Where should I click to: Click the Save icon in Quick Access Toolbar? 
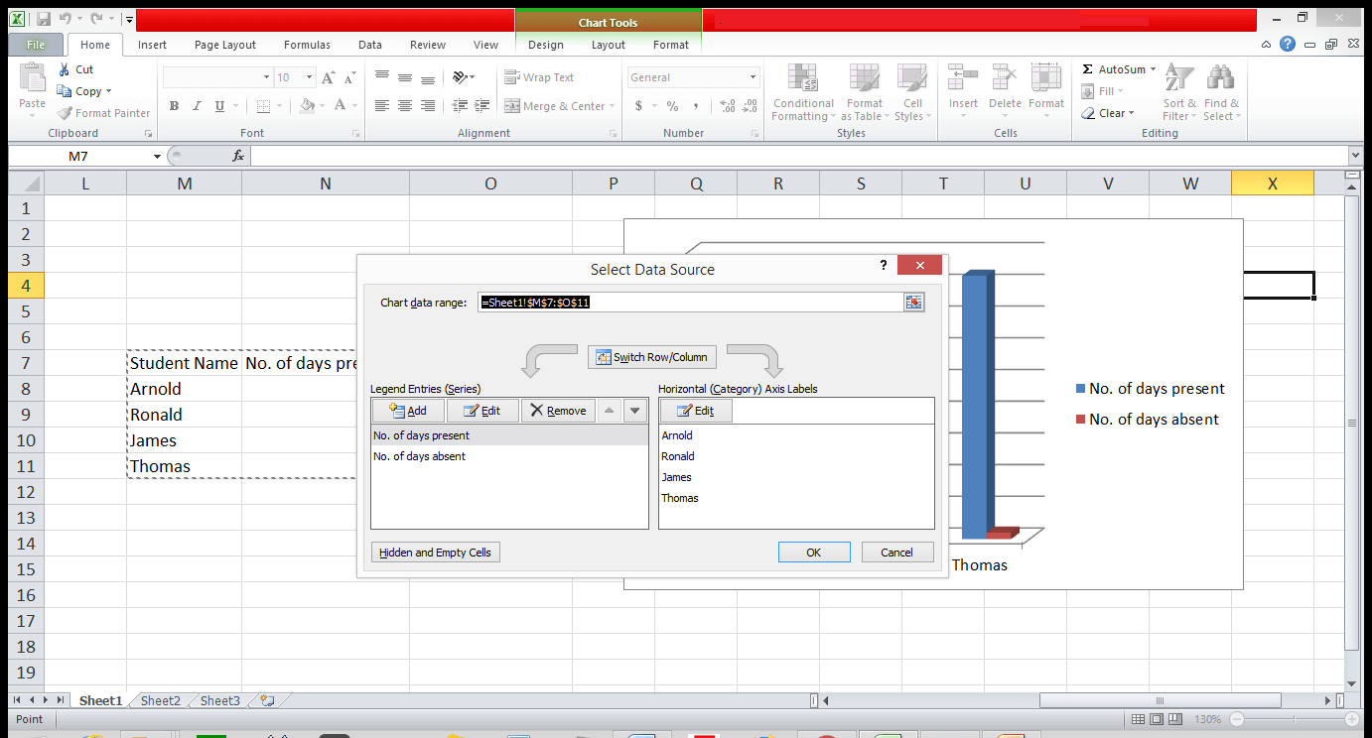[43, 19]
